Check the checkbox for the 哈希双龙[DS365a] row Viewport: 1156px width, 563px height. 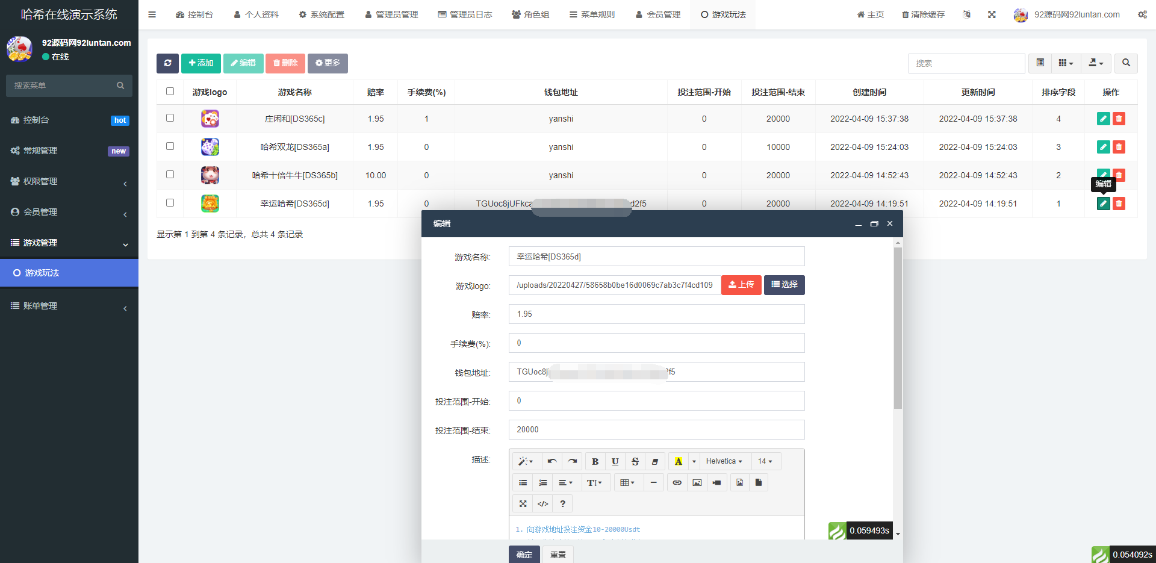170,146
